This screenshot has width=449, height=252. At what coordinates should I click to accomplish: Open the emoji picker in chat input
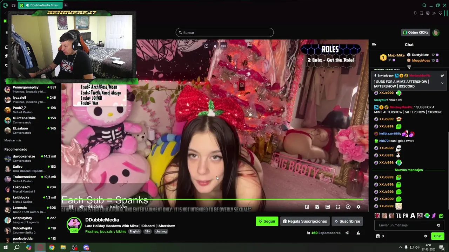click(x=438, y=225)
